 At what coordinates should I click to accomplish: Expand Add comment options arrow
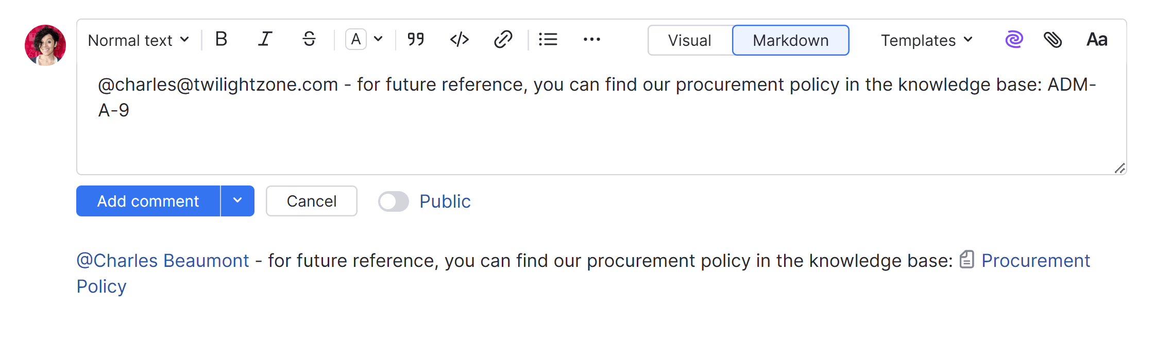pyautogui.click(x=237, y=201)
